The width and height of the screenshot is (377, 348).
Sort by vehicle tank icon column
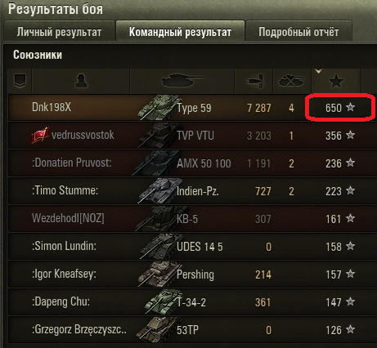pos(182,81)
